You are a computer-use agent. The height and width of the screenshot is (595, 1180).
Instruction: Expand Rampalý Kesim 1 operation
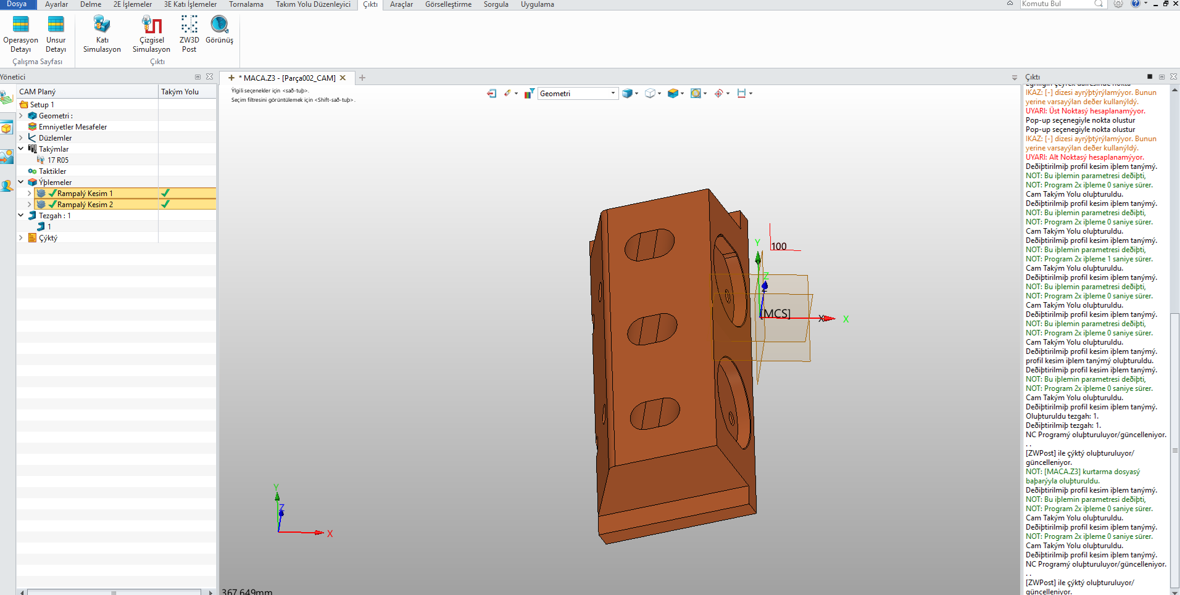pos(29,193)
